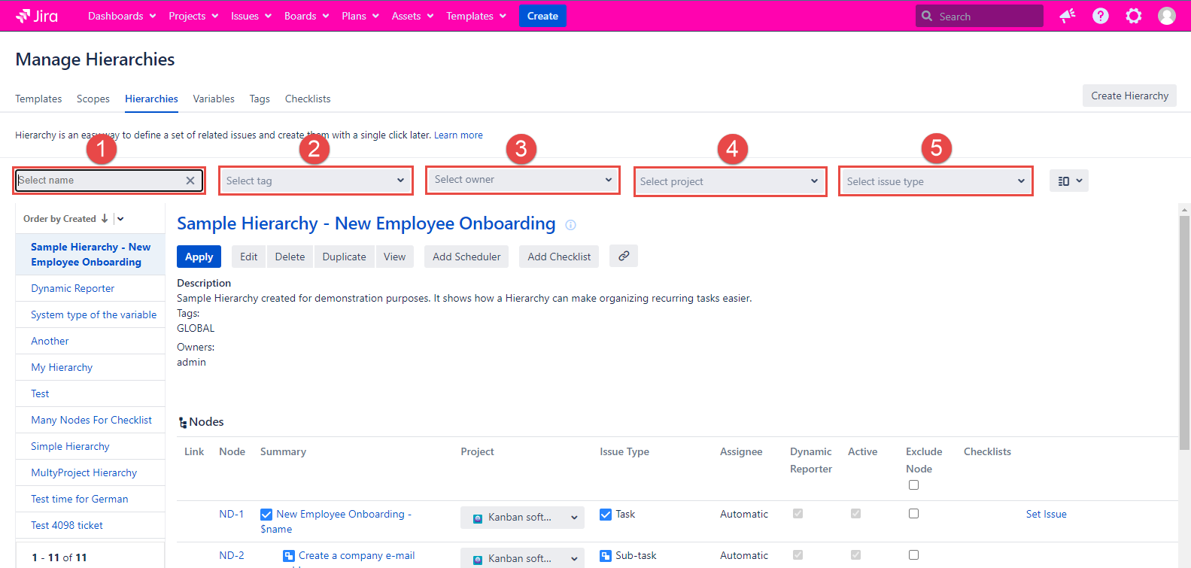
Task: Expand the Select tag dropdown
Action: pos(316,181)
